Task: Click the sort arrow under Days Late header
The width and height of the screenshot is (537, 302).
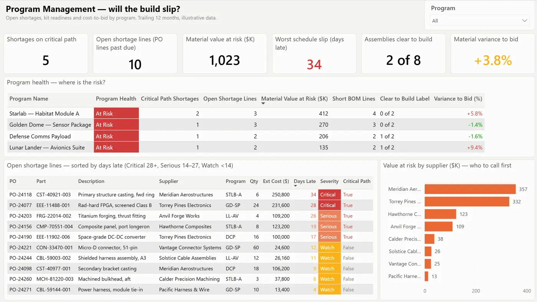Action: pyautogui.click(x=296, y=186)
